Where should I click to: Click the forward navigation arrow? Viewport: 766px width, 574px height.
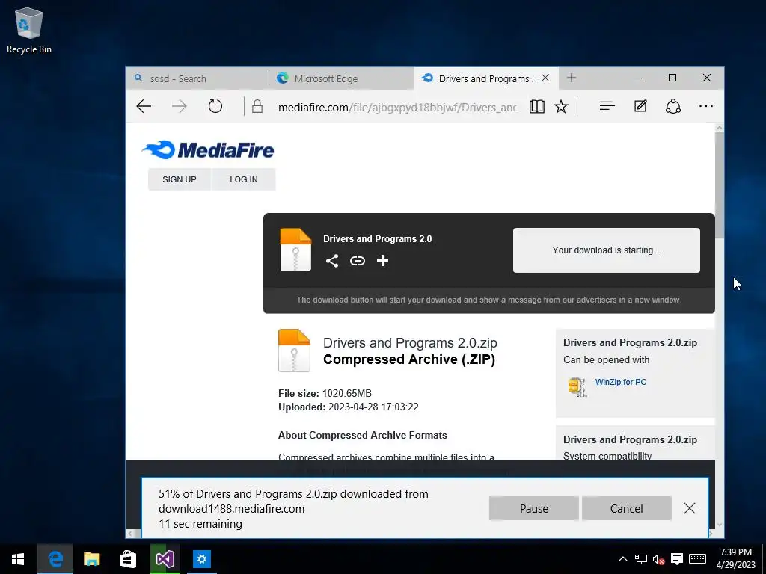coord(180,106)
